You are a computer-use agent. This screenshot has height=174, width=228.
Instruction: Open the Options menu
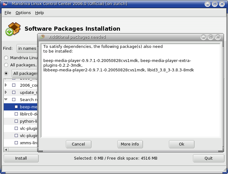pos(23,13)
